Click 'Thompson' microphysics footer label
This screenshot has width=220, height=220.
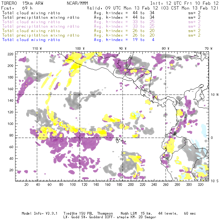coord(105,213)
